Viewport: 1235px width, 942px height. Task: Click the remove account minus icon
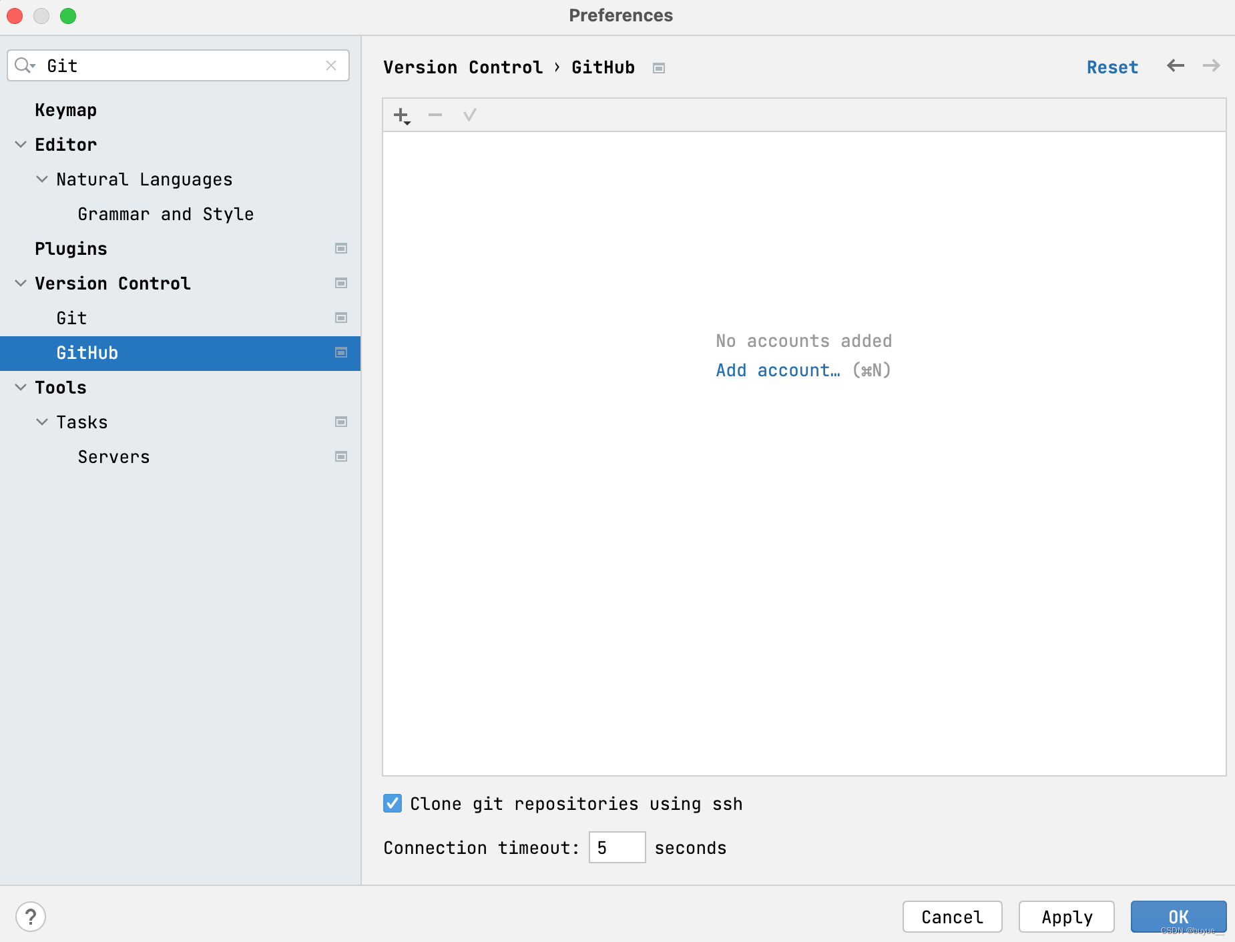[x=435, y=115]
